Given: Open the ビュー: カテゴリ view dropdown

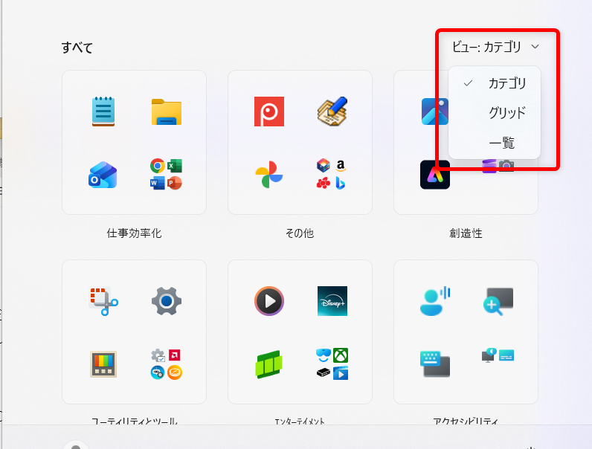Looking at the screenshot, I should (495, 47).
